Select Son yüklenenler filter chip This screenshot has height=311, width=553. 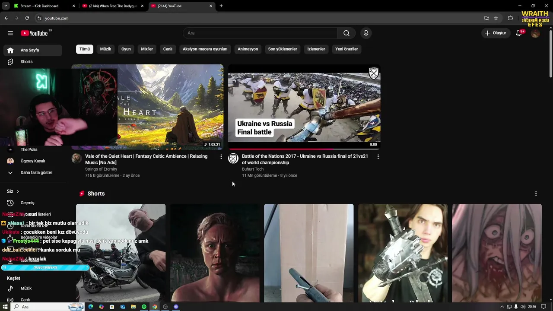[x=283, y=49]
